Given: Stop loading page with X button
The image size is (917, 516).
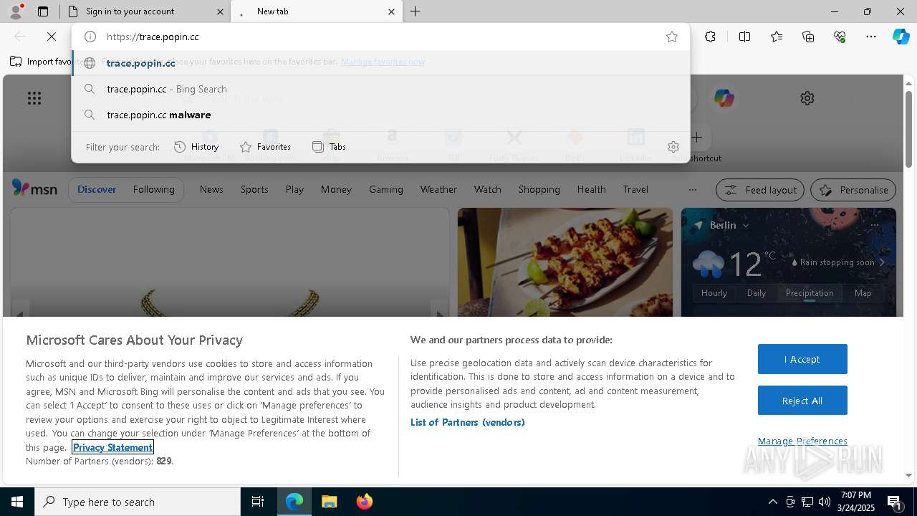Looking at the screenshot, I should click(52, 37).
